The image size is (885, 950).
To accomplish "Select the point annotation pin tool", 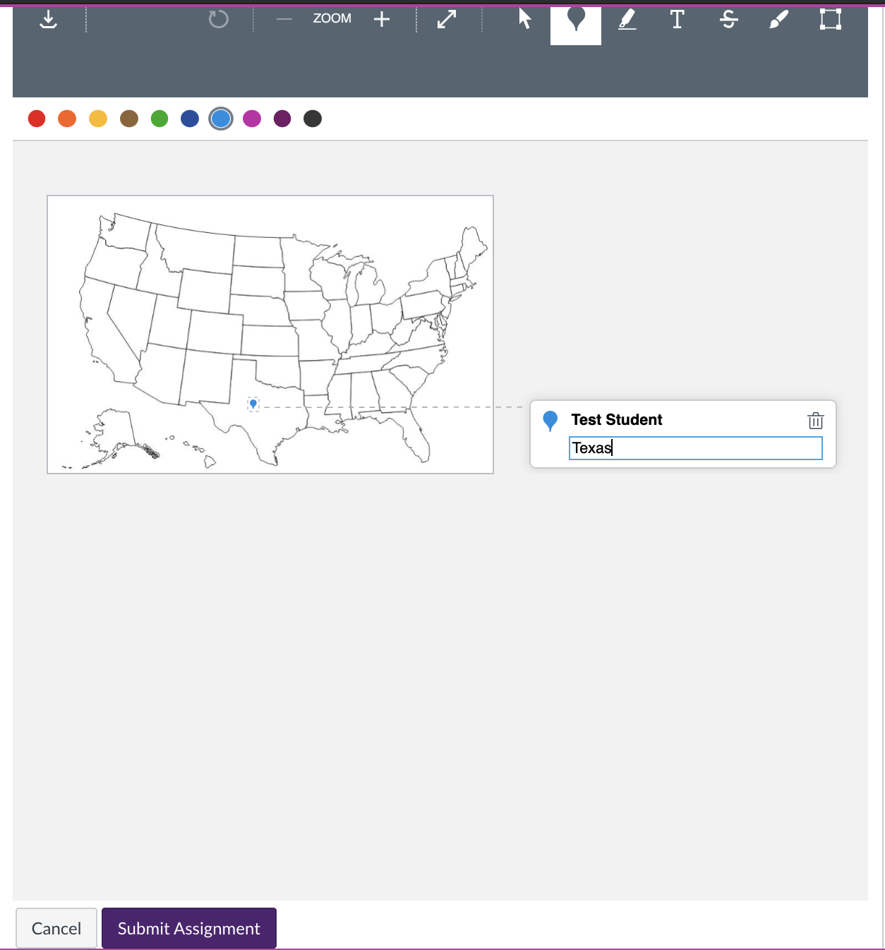I will point(576,21).
